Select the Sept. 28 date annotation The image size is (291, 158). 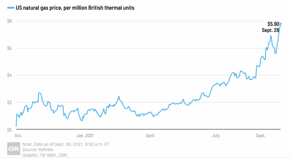click(270, 30)
